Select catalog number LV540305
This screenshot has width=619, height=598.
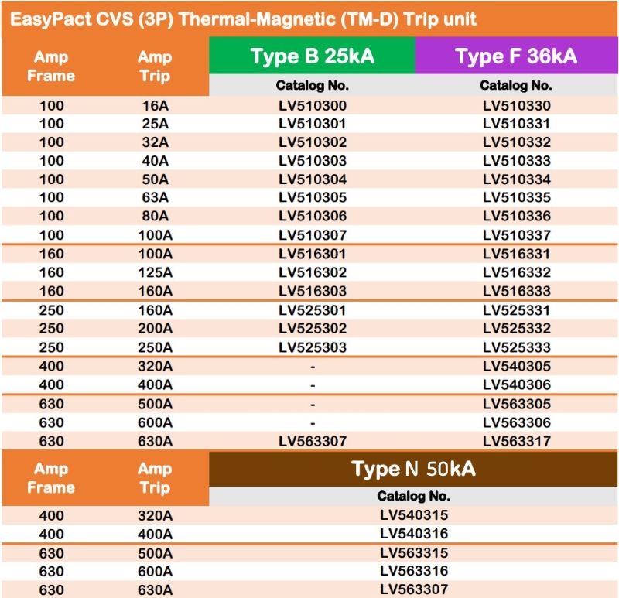click(516, 366)
